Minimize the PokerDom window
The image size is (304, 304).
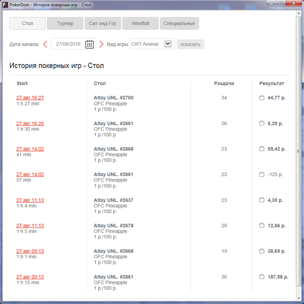271,3
